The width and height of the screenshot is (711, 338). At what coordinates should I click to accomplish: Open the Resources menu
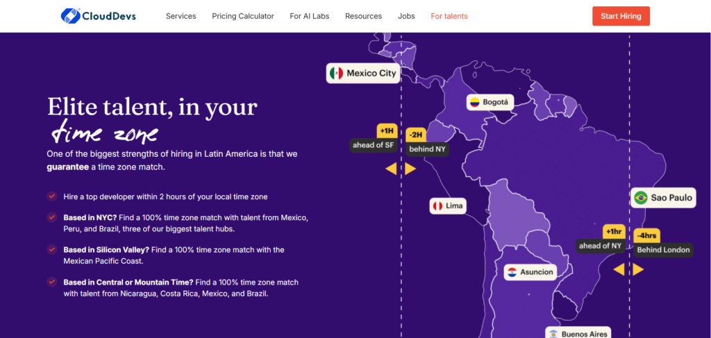tap(363, 16)
